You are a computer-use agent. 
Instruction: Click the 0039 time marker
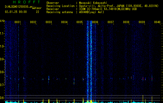[x=142, y=22]
